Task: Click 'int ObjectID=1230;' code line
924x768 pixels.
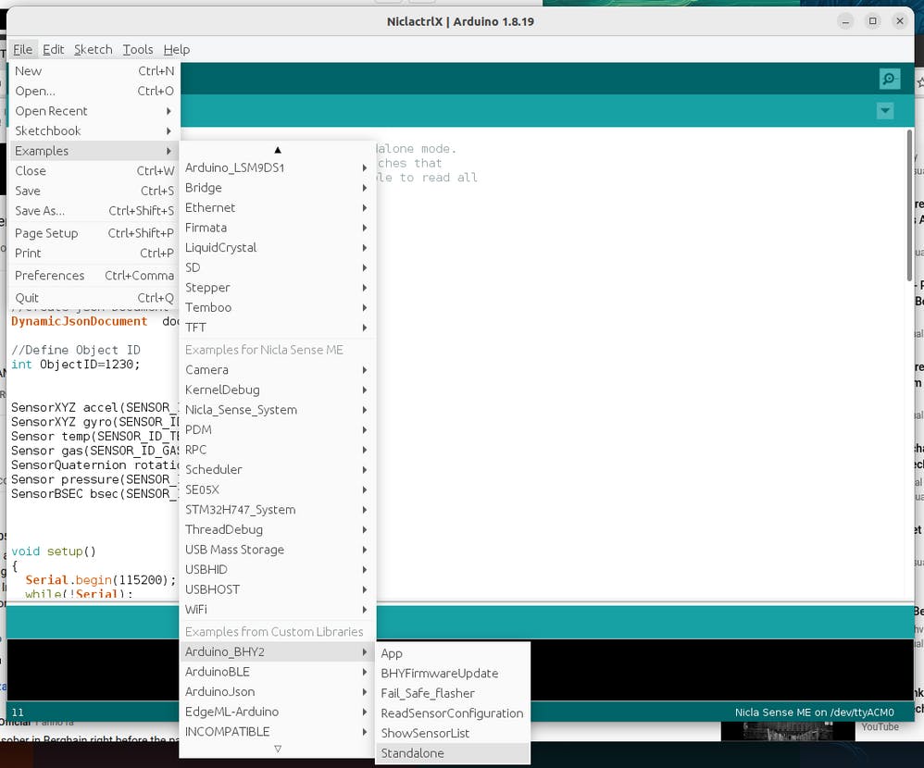Action: click(75, 365)
